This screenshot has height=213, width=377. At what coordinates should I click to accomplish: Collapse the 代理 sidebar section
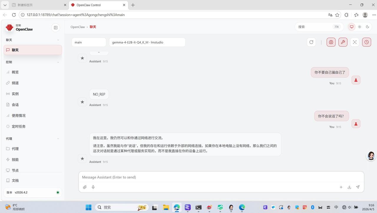coord(58,138)
